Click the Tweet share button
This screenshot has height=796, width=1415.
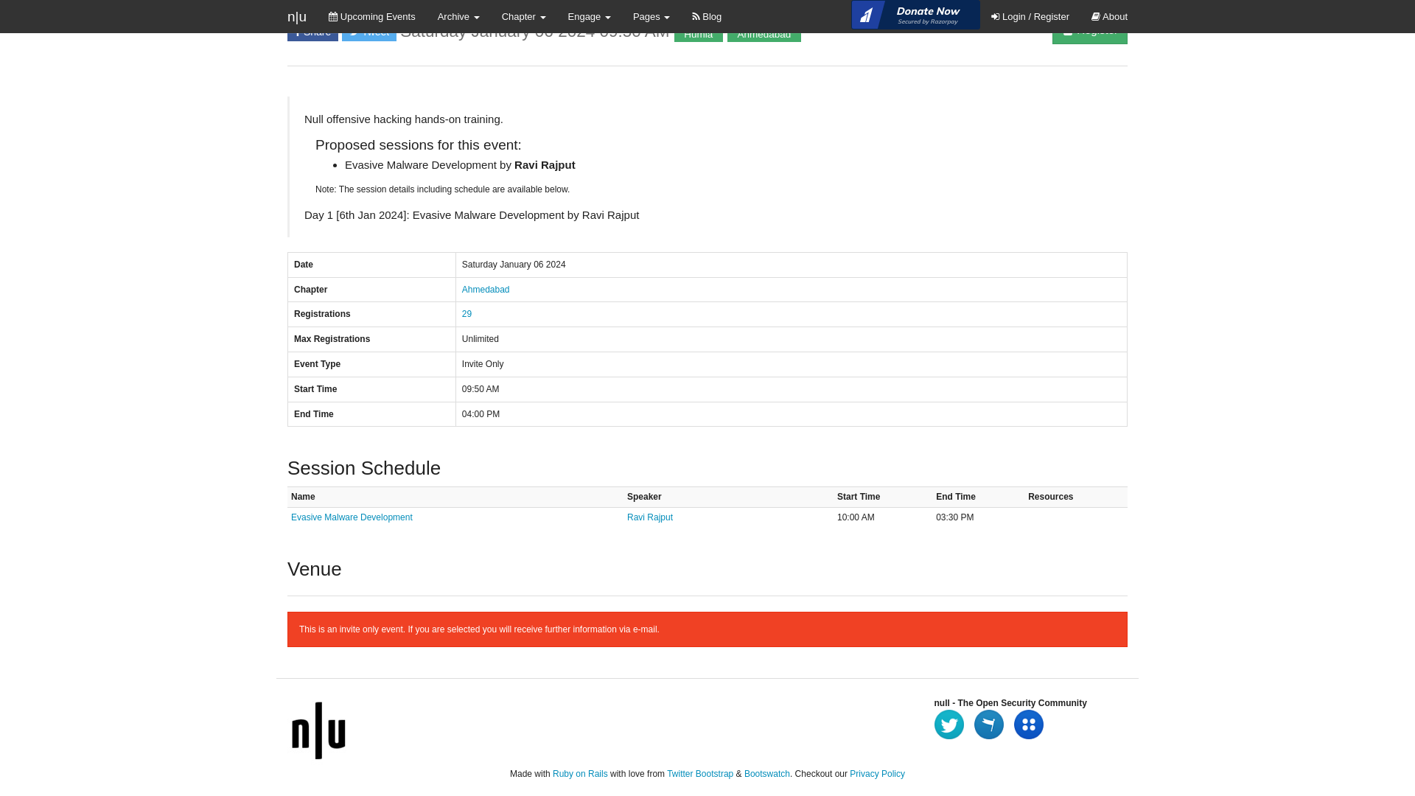(368, 31)
